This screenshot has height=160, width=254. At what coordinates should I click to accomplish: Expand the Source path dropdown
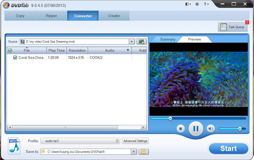pos(132,42)
